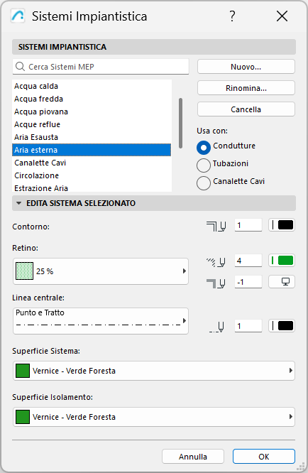Select the Tubazioni radio button
The width and height of the screenshot is (308, 473).
[204, 165]
